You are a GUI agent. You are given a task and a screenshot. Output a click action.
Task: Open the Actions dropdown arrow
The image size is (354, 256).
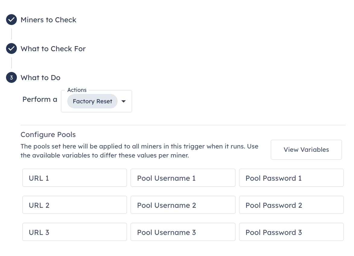(124, 101)
